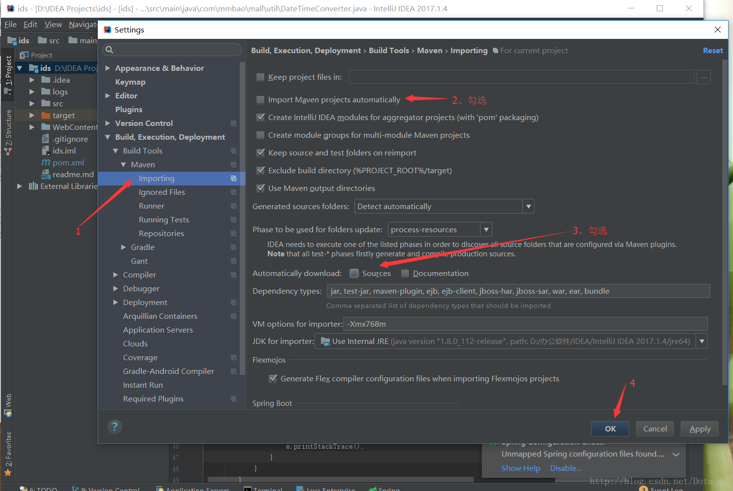
Task: Open Phase for folders update dropdown
Action: tap(486, 229)
